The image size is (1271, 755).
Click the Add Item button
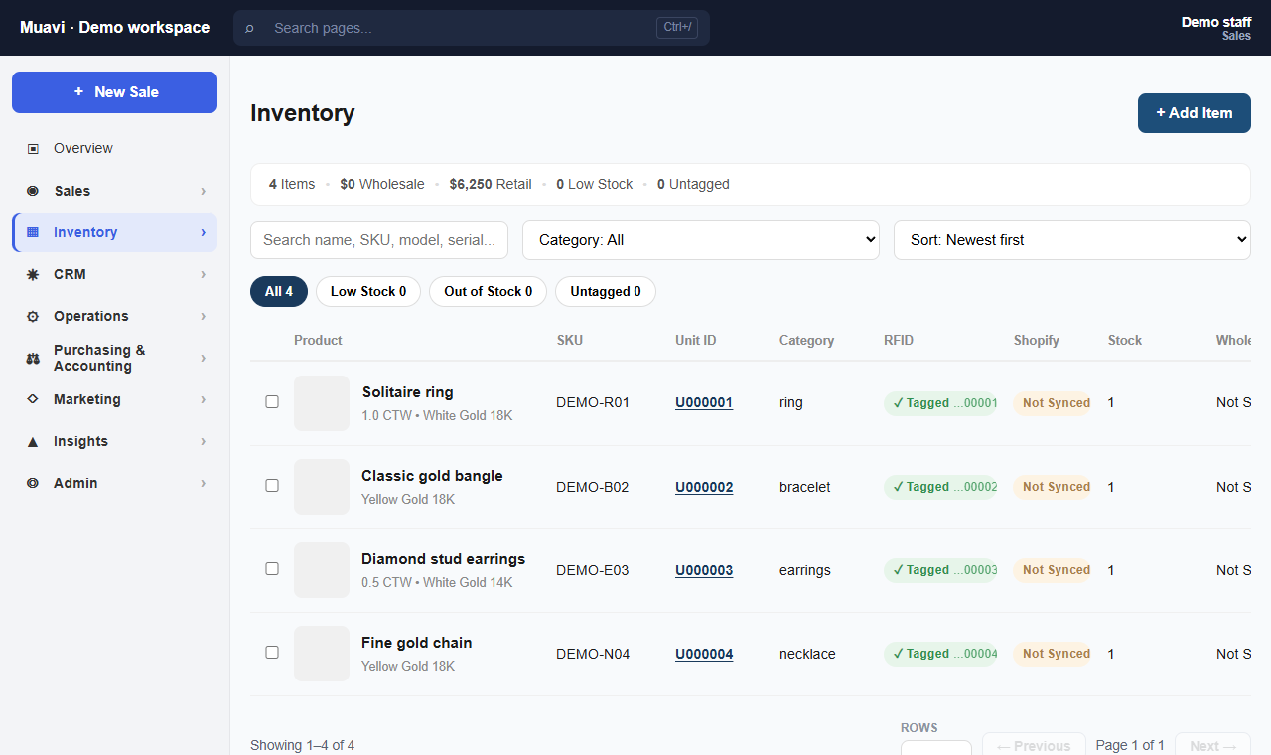(x=1195, y=113)
